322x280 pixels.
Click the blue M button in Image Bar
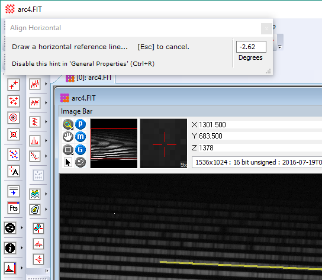(80, 137)
